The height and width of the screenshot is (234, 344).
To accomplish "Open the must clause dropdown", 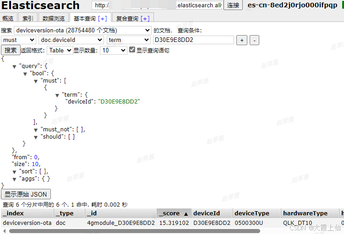I will coord(18,40).
